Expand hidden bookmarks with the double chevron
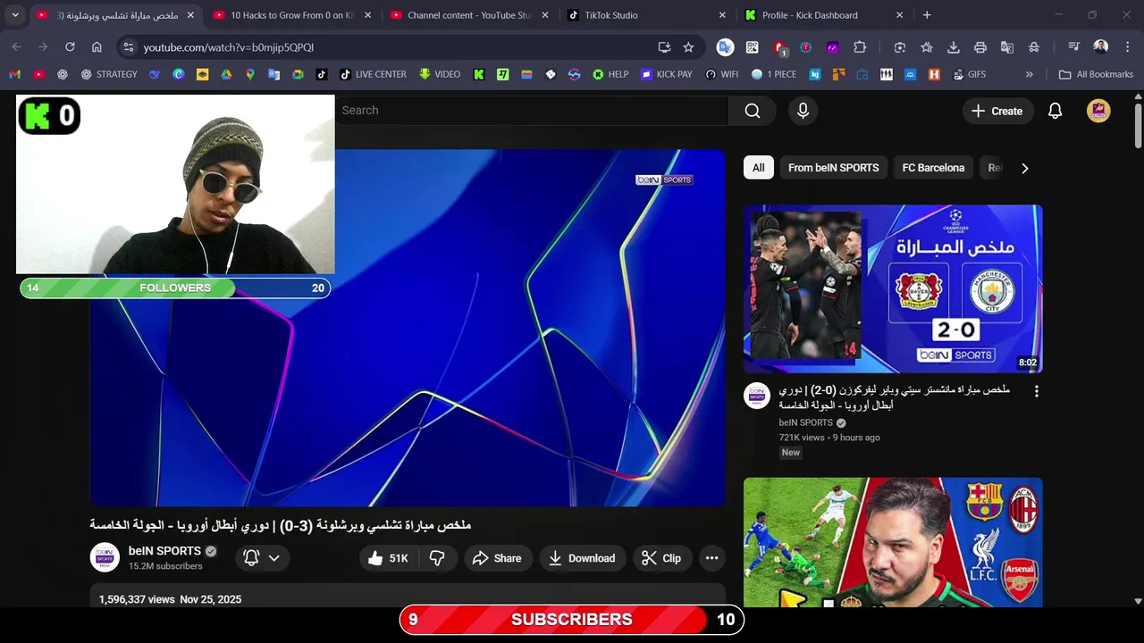The width and height of the screenshot is (1144, 643). click(1030, 74)
